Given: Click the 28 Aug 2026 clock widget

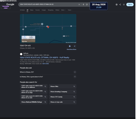Looking at the screenshot, I should [99, 6].
